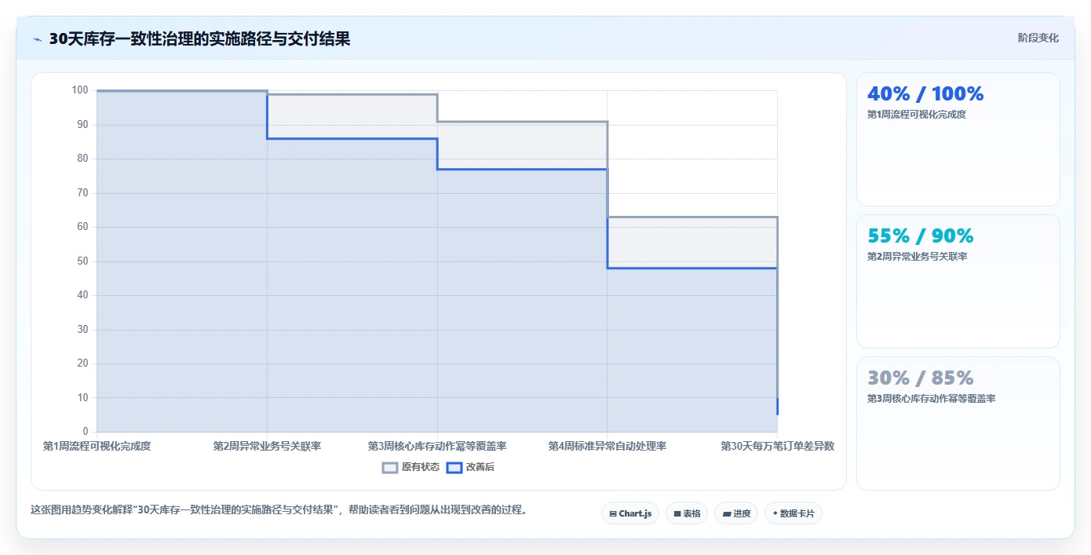Image resolution: width=1091 pixels, height=555 pixels.
Task: Click the chart title 30天库存一致性治理的实施路径与交付结果
Action: click(x=199, y=38)
